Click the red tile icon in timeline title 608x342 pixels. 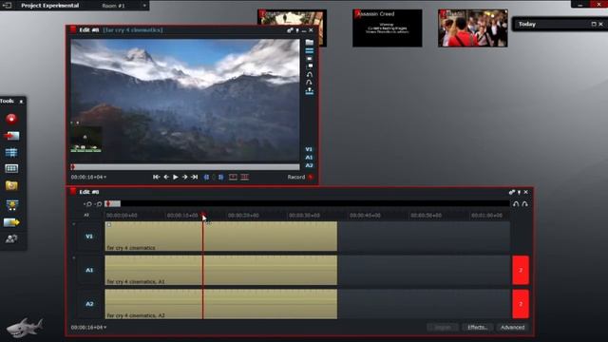[x=73, y=192]
